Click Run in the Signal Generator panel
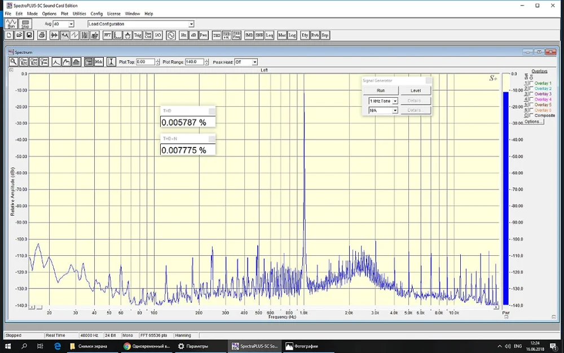Screen dimensions: 564x353 [x=381, y=90]
